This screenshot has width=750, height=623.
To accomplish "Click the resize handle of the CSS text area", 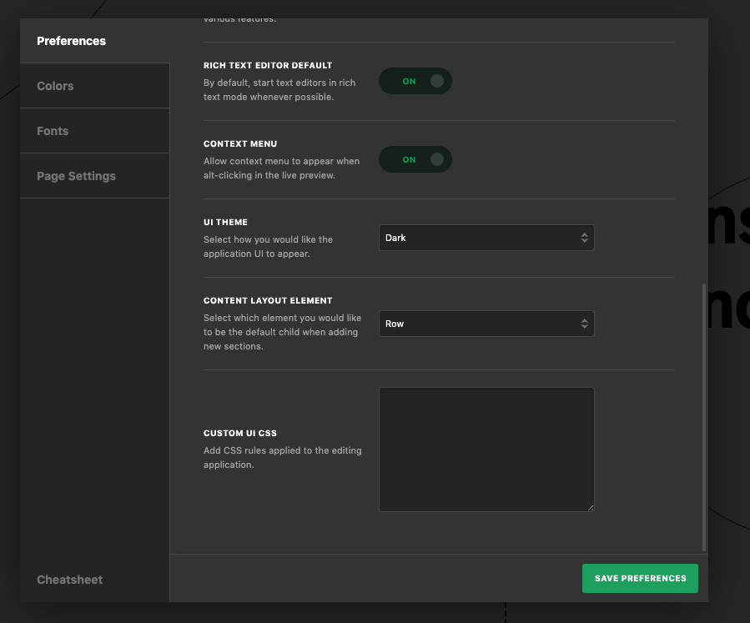I will tap(590, 507).
